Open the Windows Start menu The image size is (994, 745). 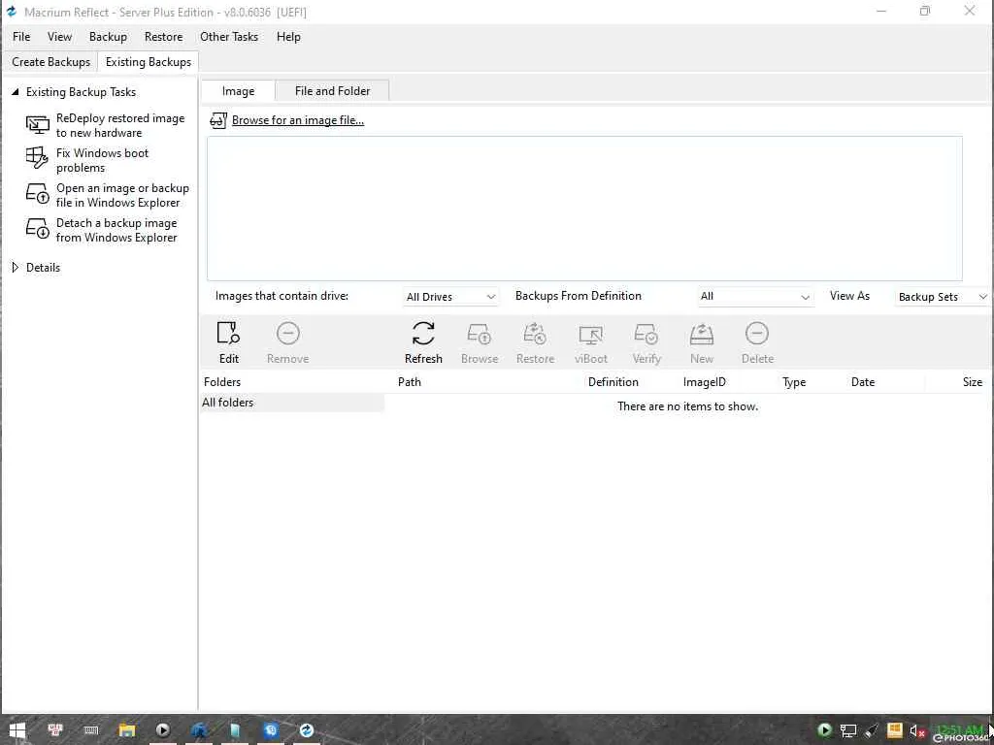(17, 730)
